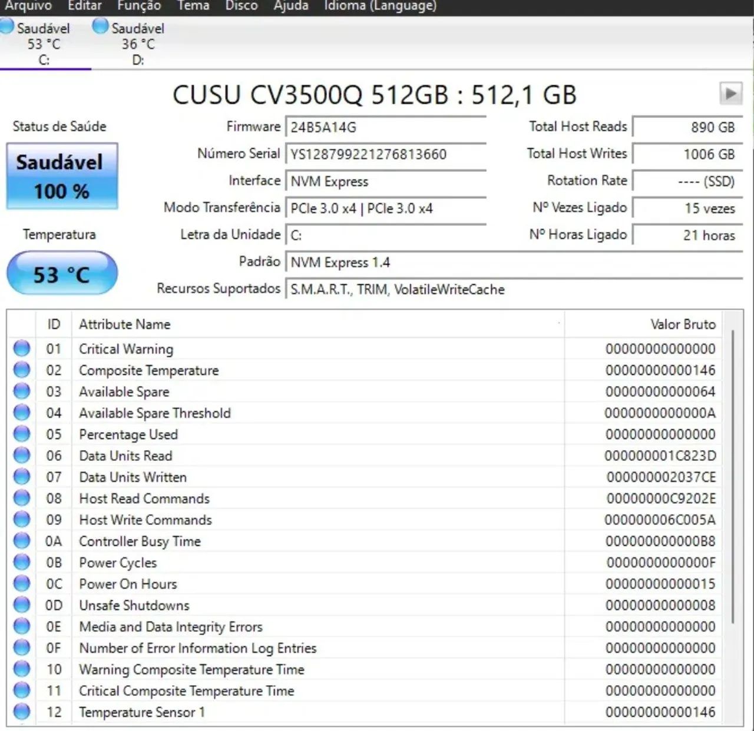Click the status dot for Power On Hours
This screenshot has width=754, height=731.
[x=22, y=584]
